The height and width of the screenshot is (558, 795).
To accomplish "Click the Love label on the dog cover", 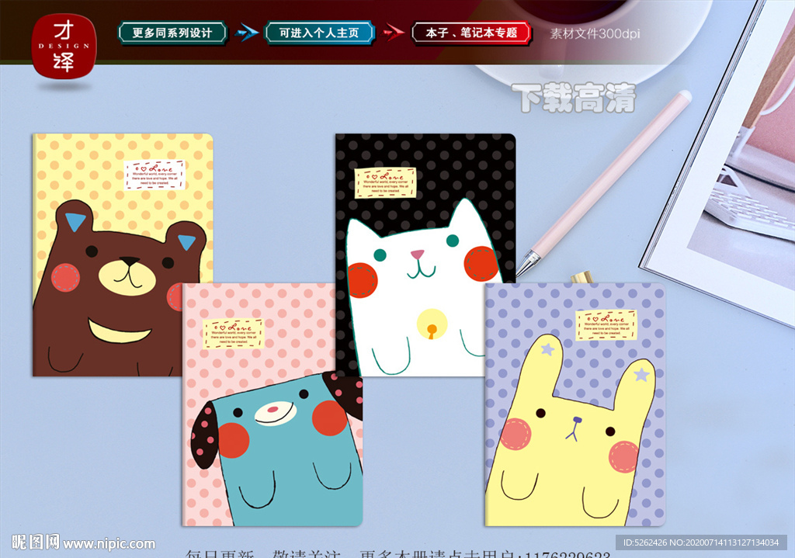I will (234, 334).
